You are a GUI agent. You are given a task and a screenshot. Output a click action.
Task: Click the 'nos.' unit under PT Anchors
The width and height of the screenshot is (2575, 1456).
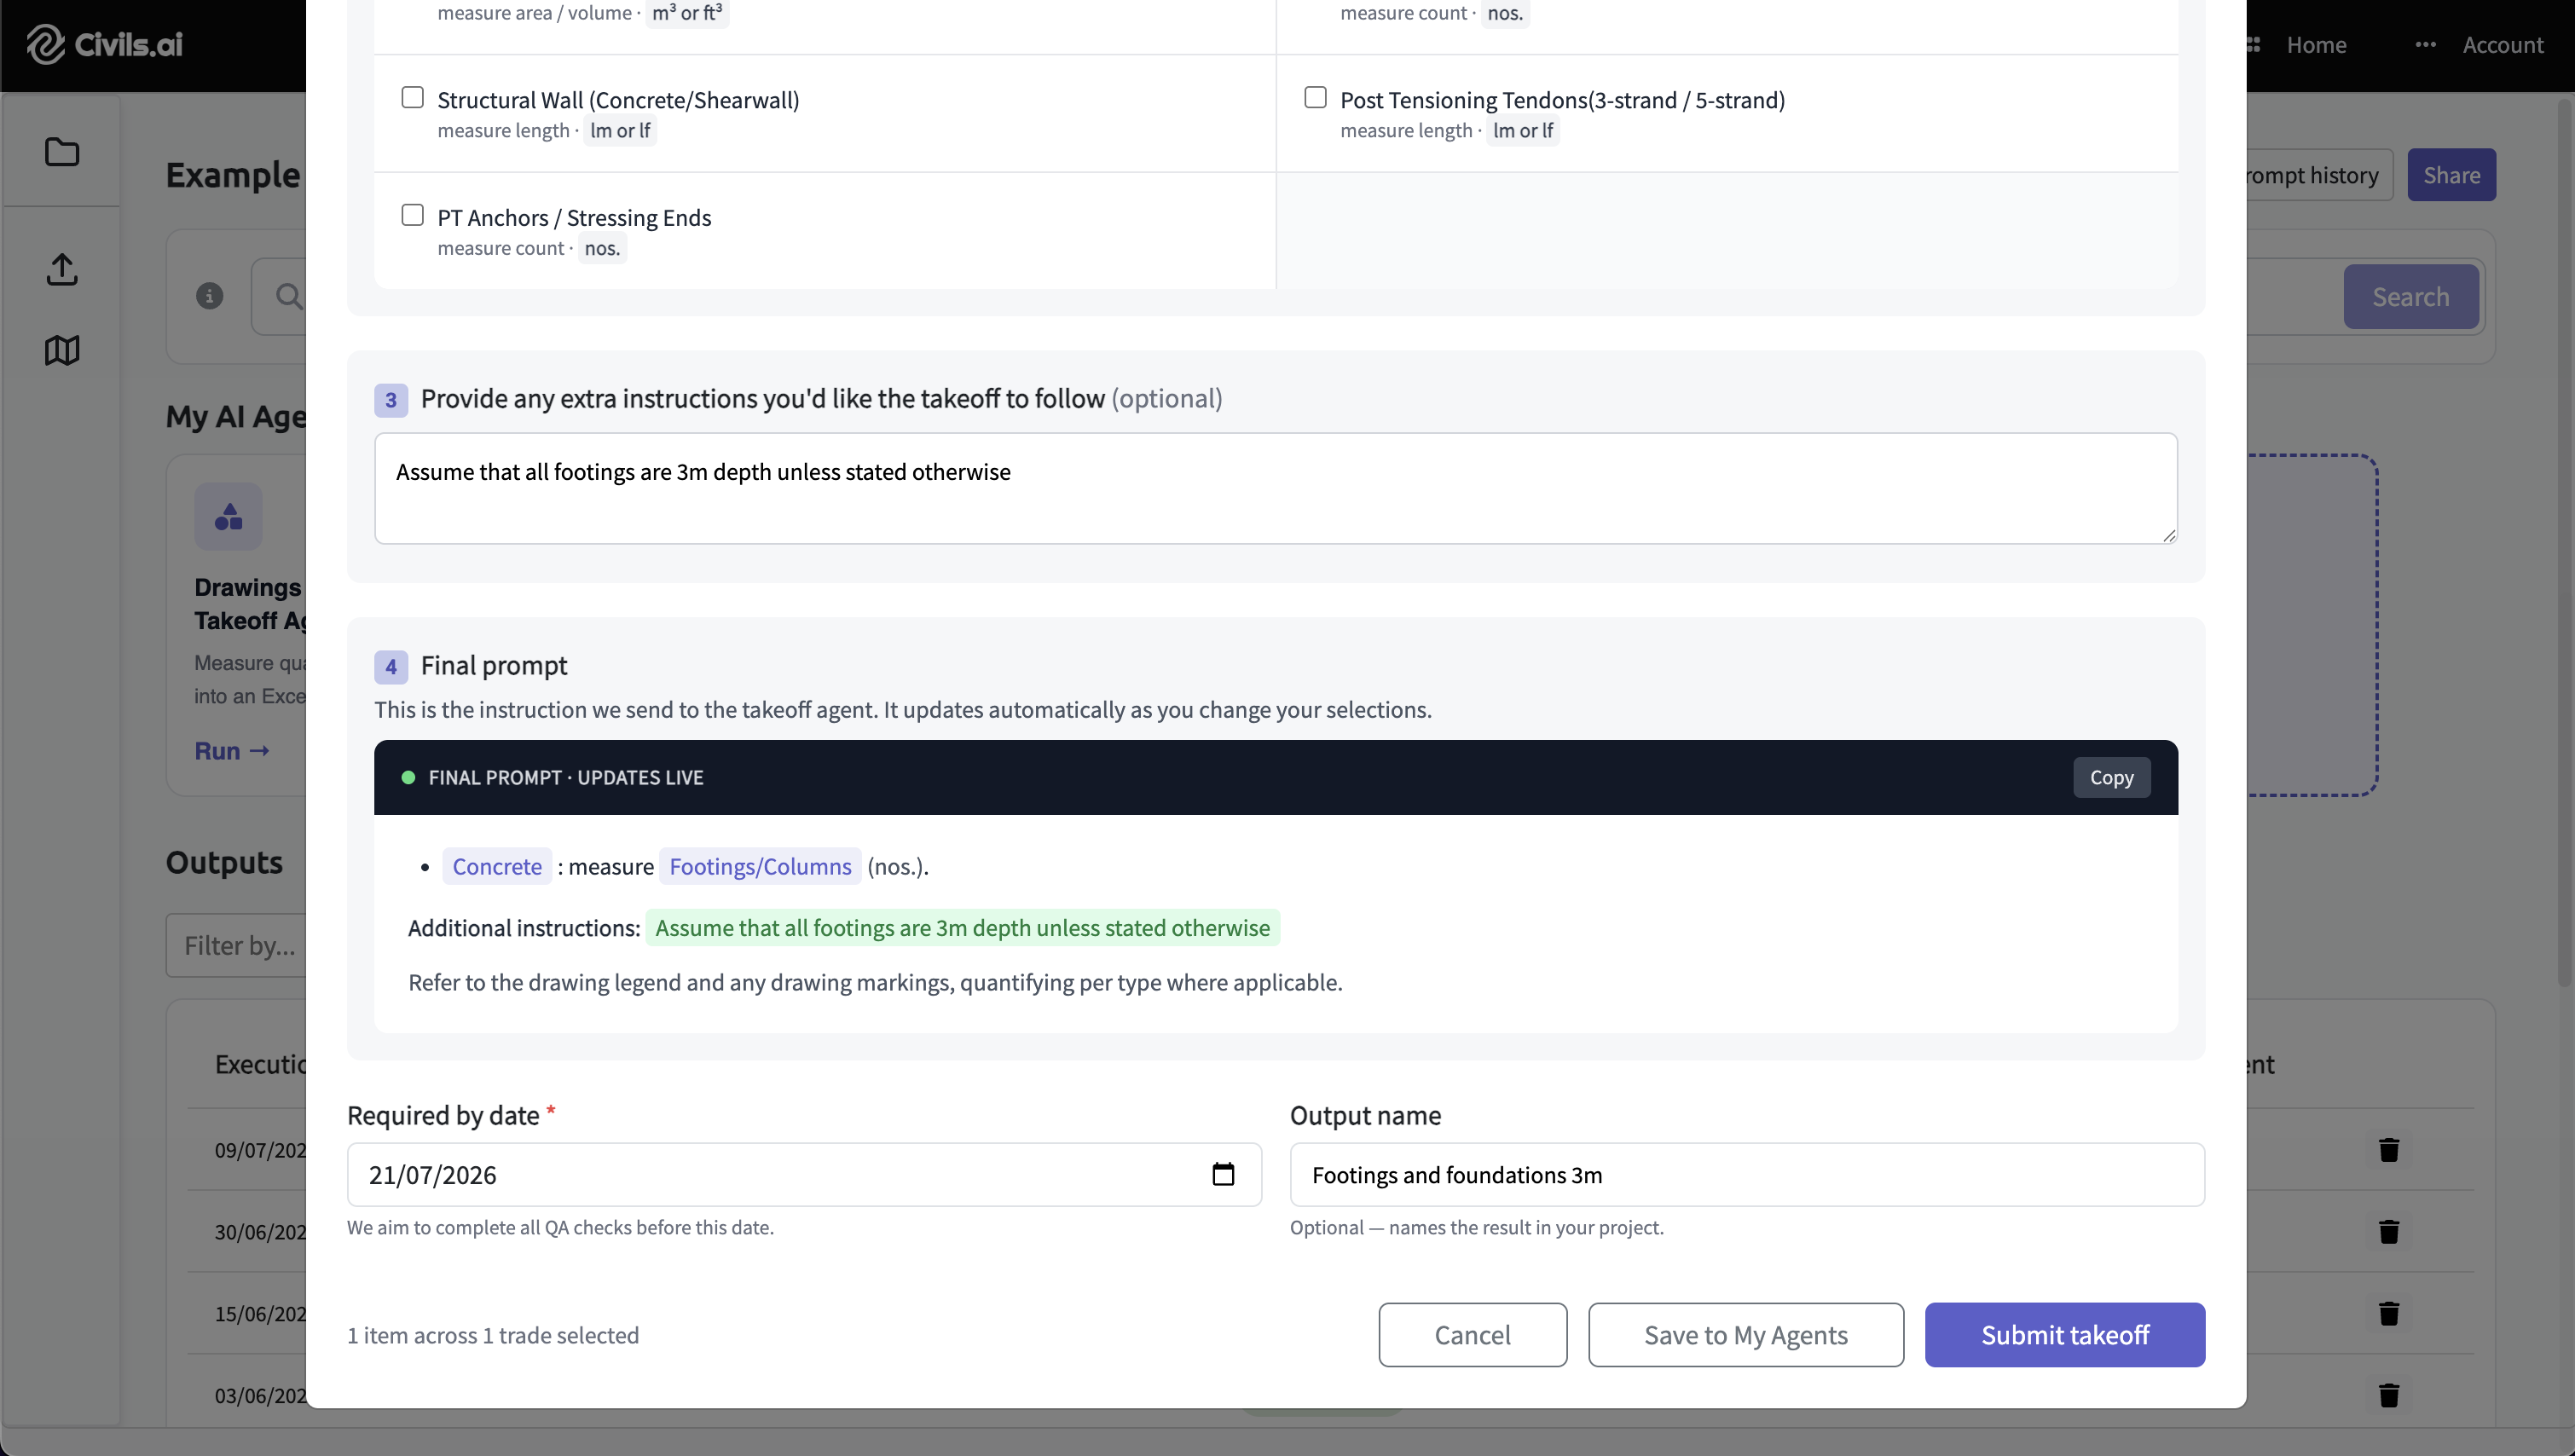pyautogui.click(x=602, y=249)
